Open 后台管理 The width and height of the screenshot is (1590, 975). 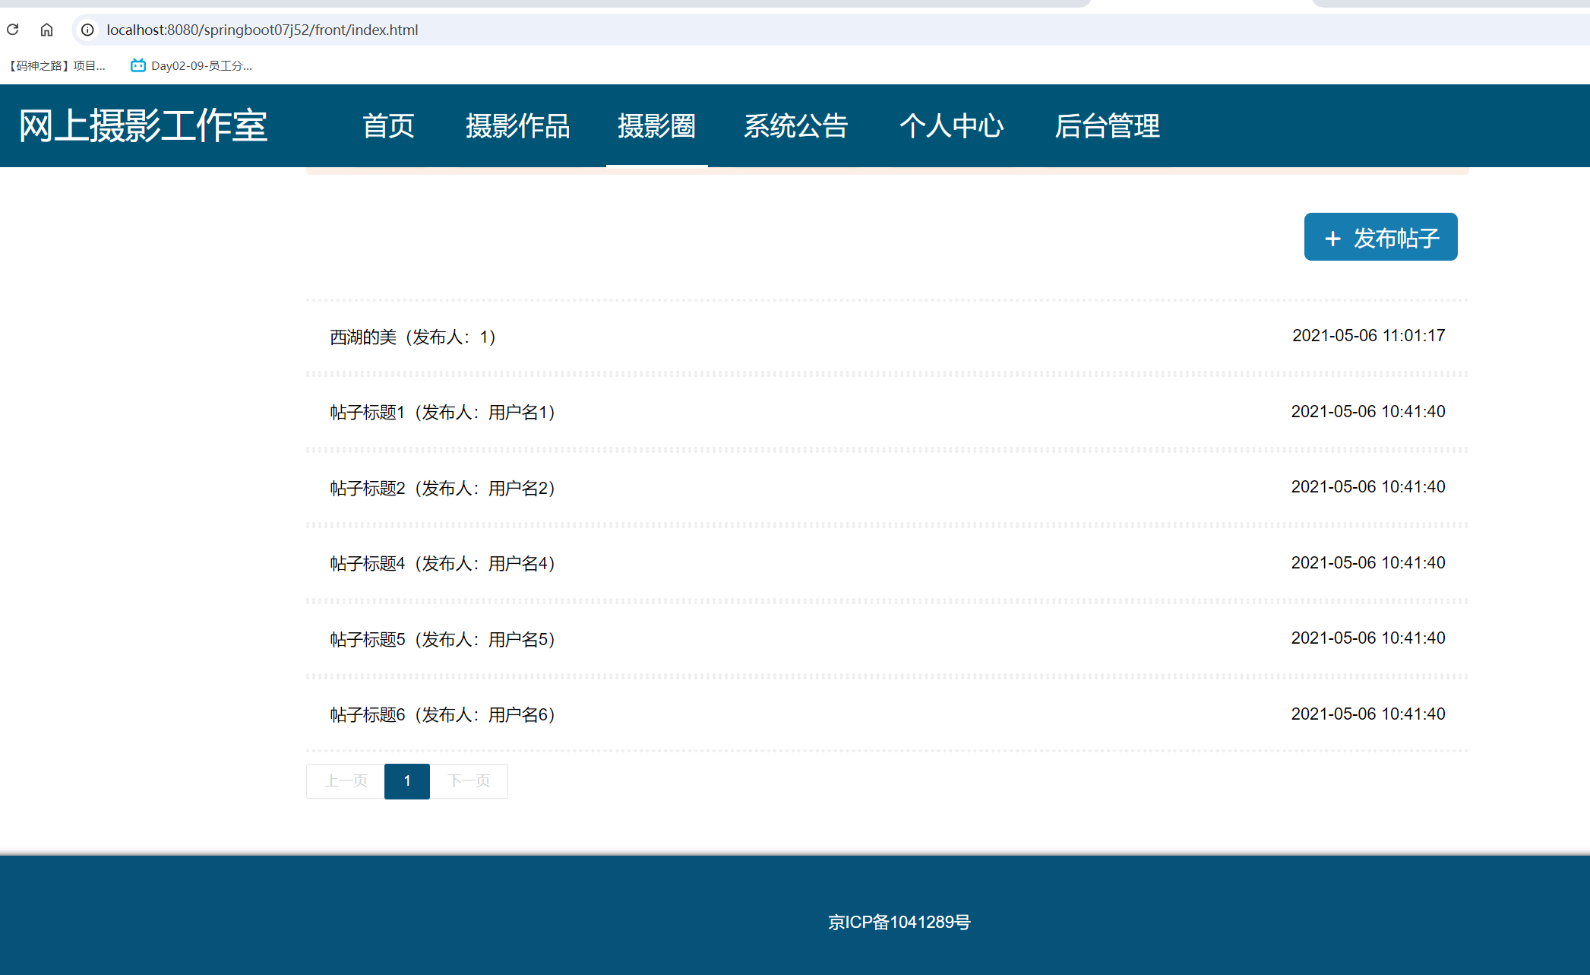pyautogui.click(x=1108, y=126)
